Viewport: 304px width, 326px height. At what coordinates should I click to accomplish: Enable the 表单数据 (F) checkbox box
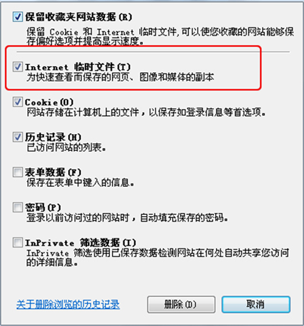(x=18, y=172)
